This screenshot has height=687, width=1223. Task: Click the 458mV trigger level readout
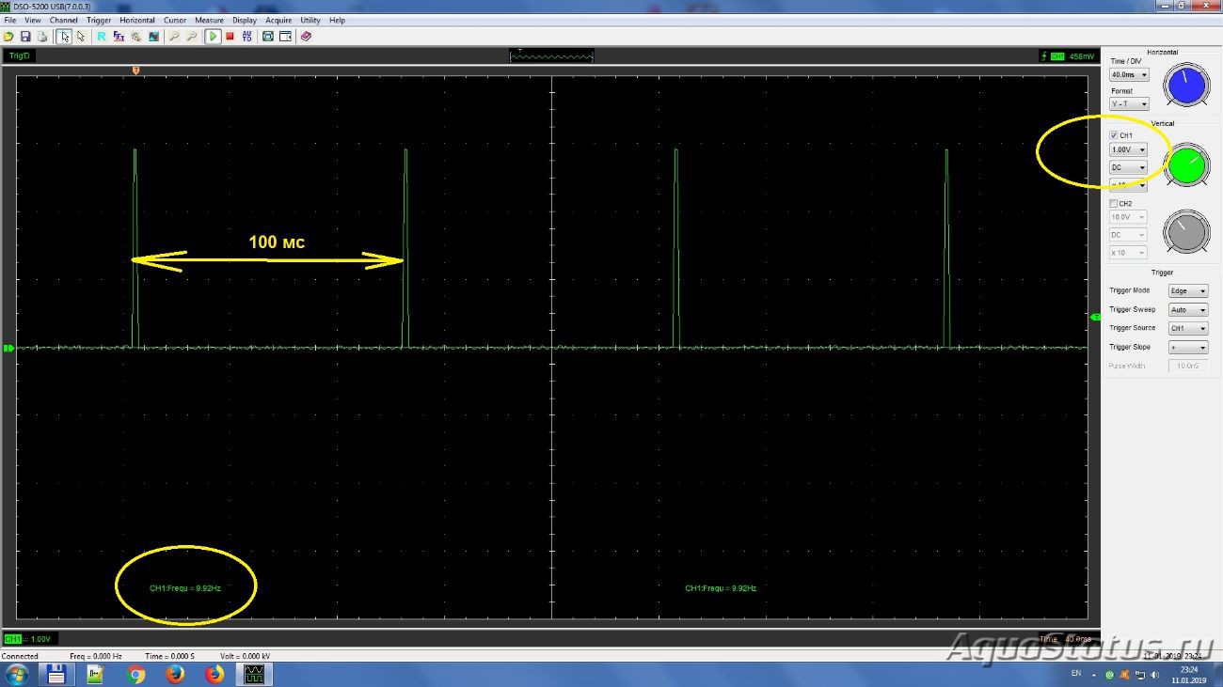(1081, 56)
